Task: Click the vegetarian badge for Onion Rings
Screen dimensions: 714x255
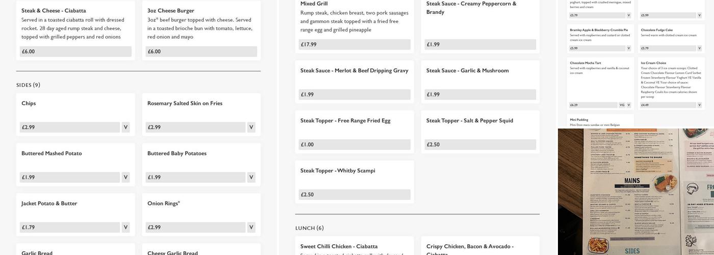Action: pos(251,227)
